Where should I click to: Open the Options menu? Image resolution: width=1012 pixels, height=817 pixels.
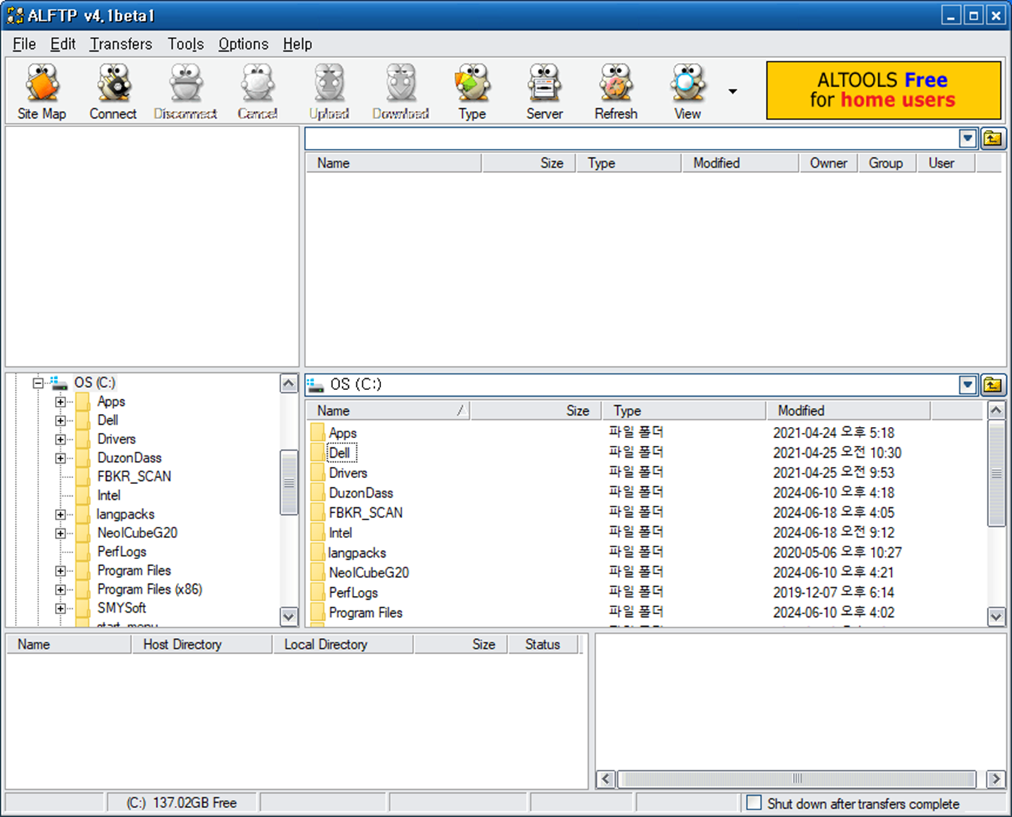pyautogui.click(x=242, y=44)
